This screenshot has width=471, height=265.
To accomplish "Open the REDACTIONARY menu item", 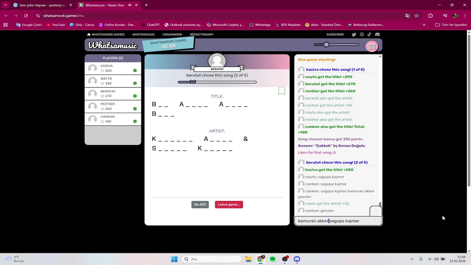I will [x=202, y=35].
